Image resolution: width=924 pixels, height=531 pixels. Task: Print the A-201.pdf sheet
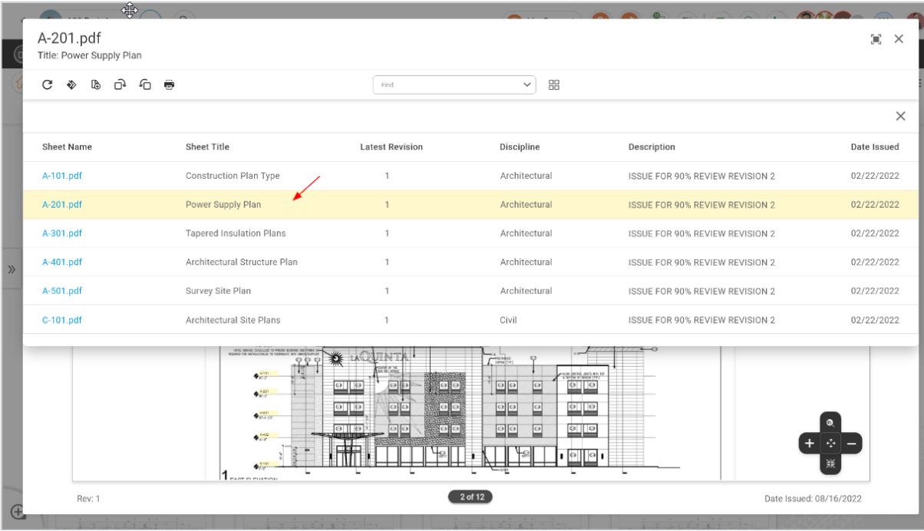170,84
